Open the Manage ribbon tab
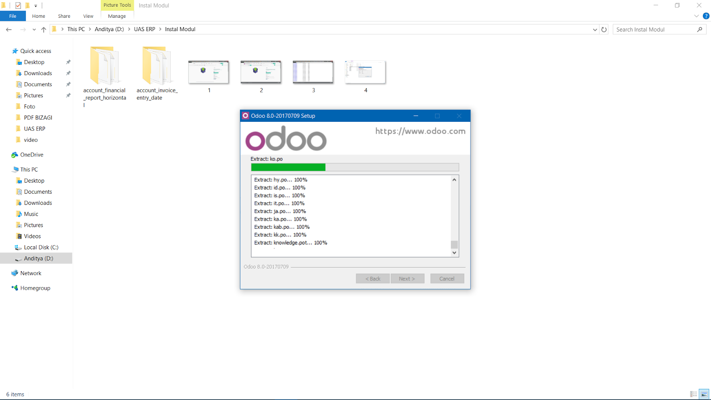Screen dimensions: 711x400 117,16
